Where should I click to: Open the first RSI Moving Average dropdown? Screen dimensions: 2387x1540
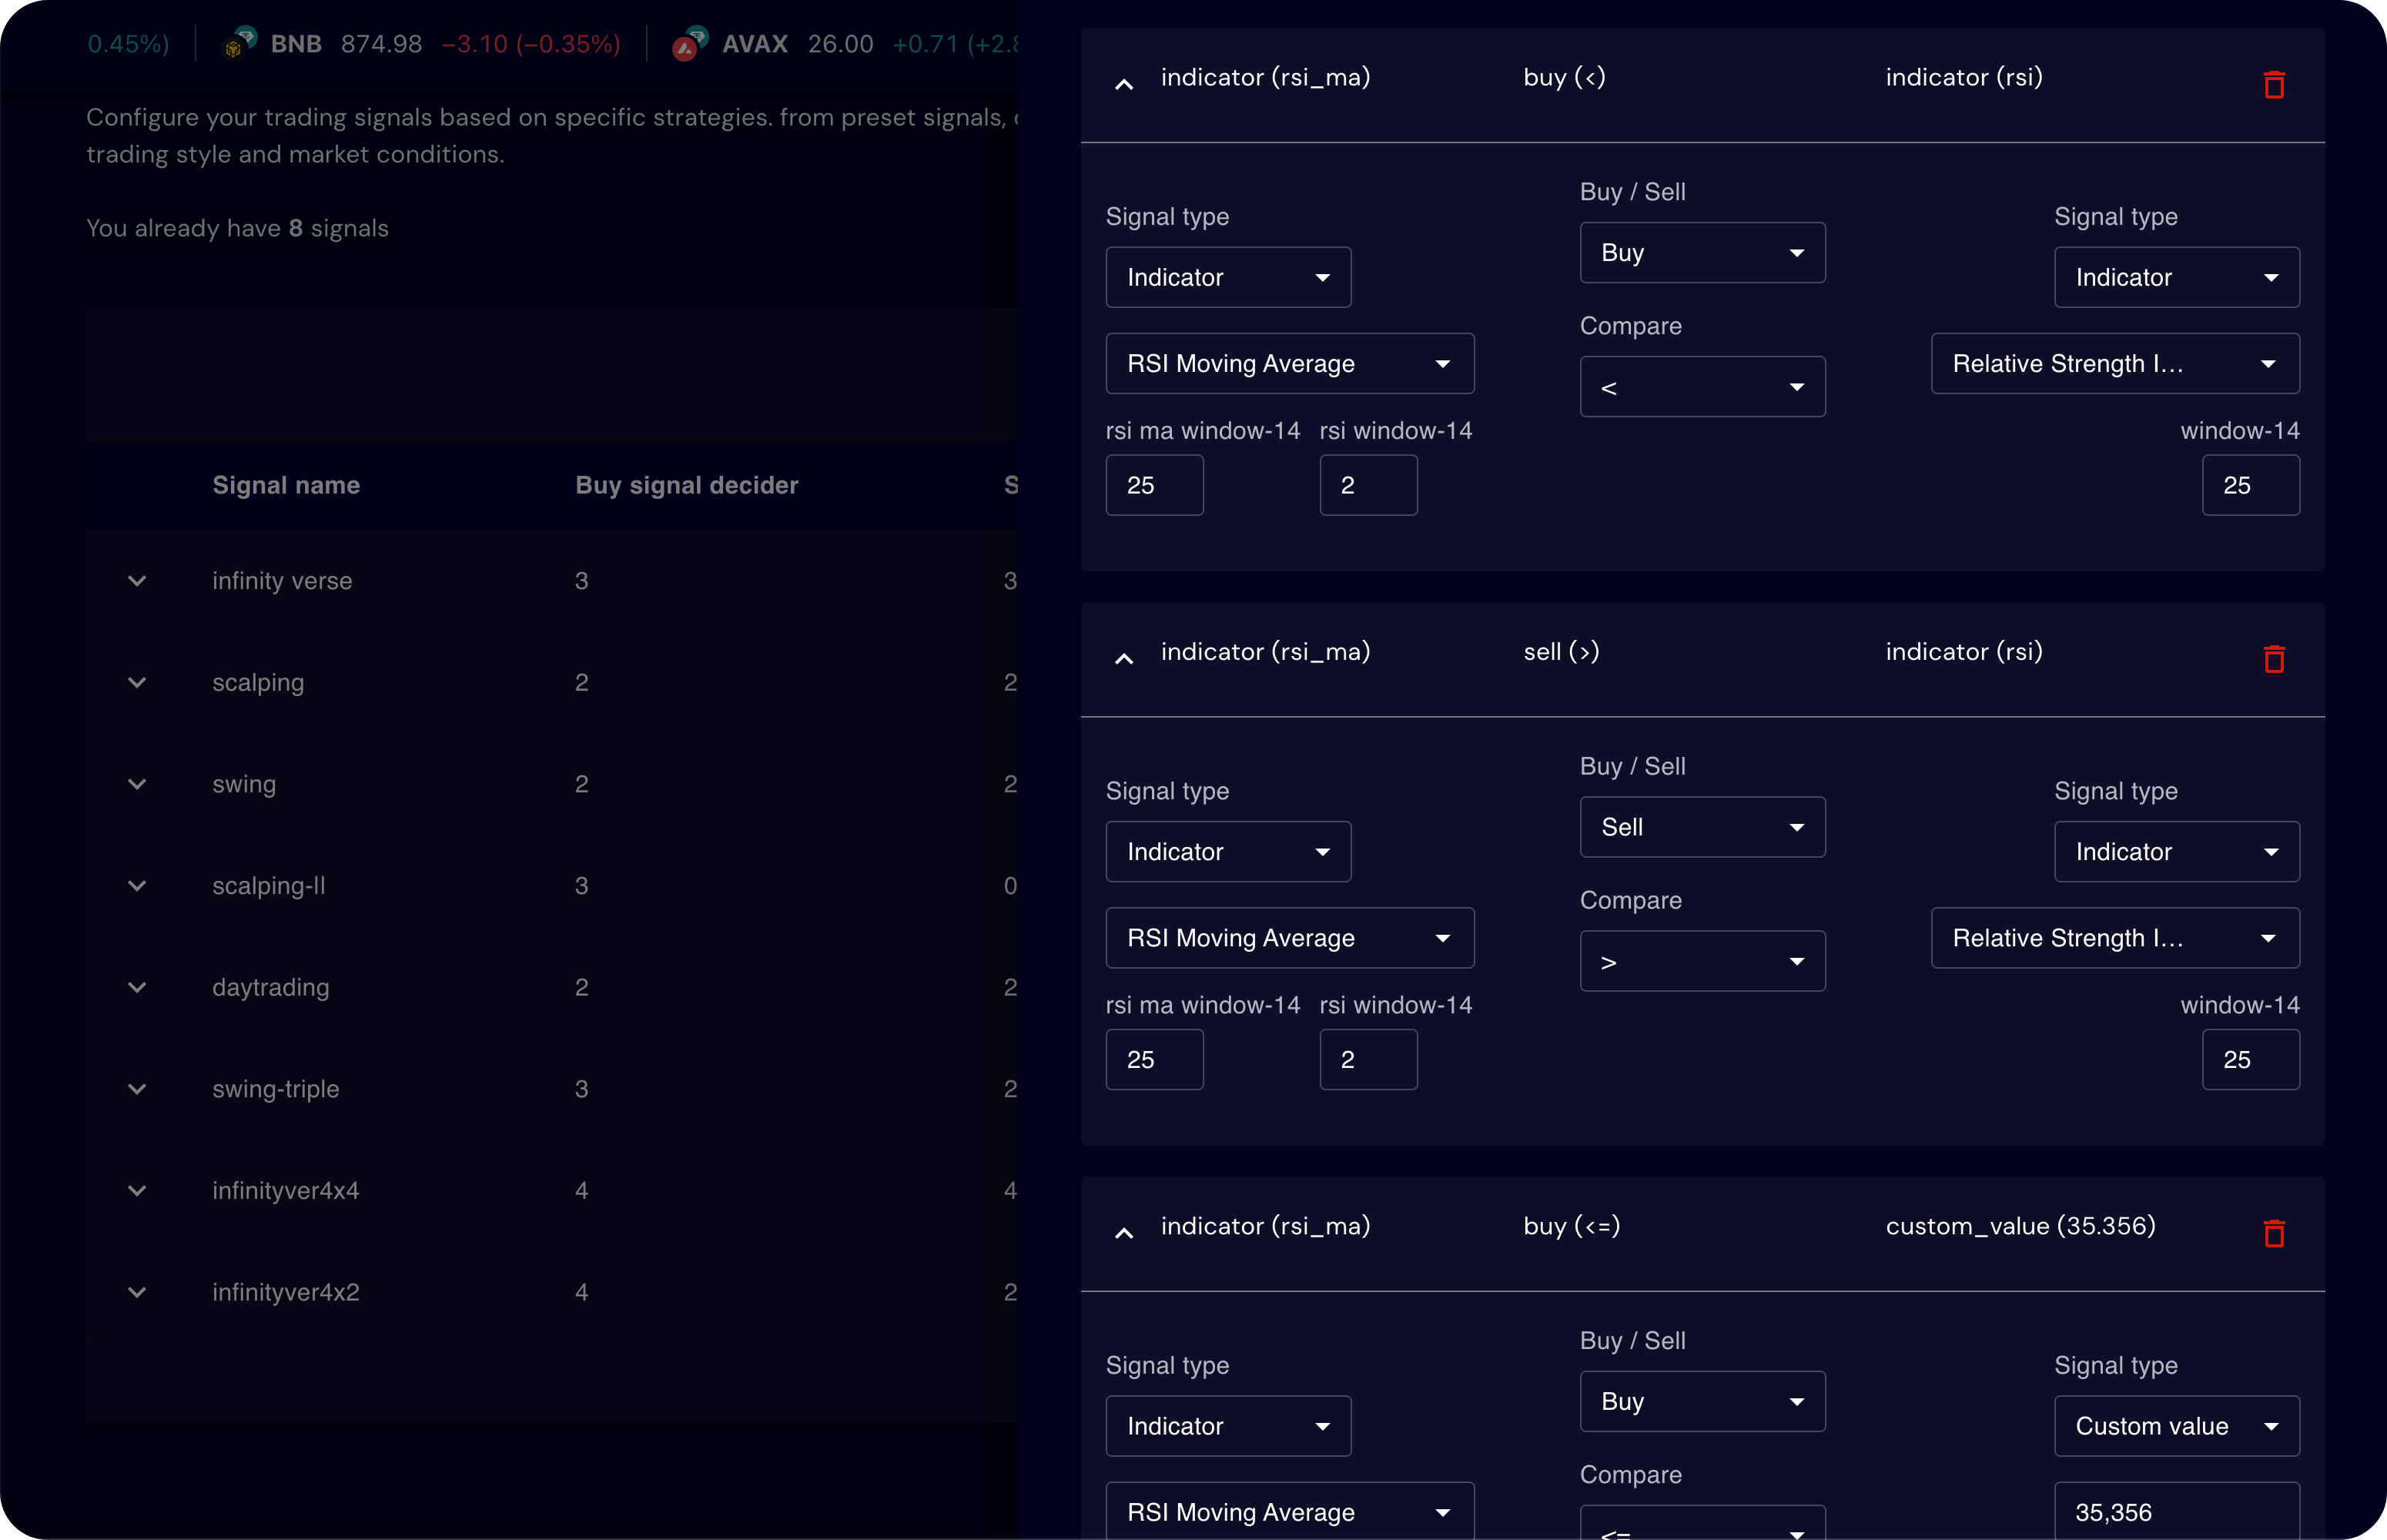coord(1288,364)
